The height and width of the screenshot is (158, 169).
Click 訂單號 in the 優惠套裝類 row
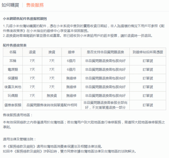pos(148,105)
